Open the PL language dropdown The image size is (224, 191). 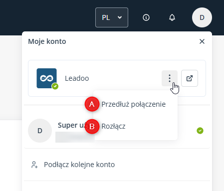(112, 17)
